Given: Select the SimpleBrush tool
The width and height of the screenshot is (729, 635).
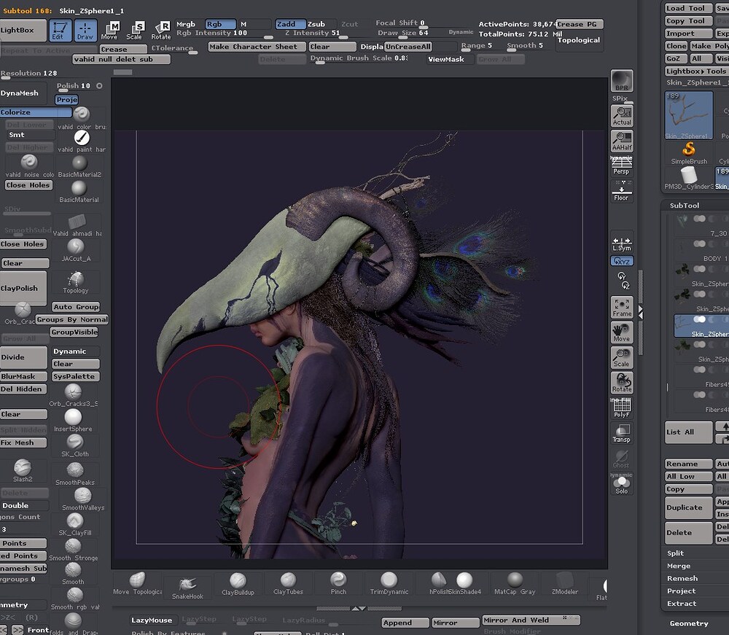Looking at the screenshot, I should (x=689, y=153).
